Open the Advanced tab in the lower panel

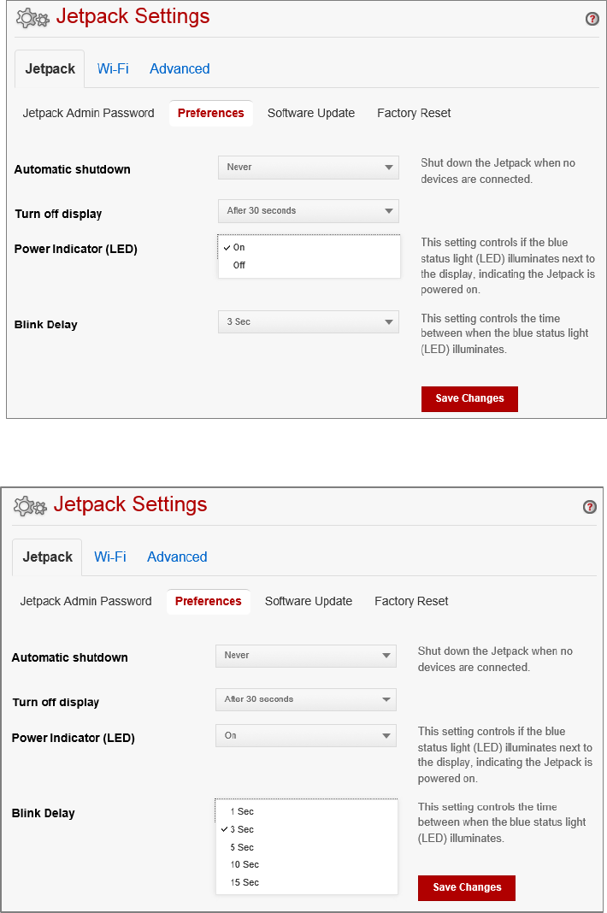(x=177, y=557)
